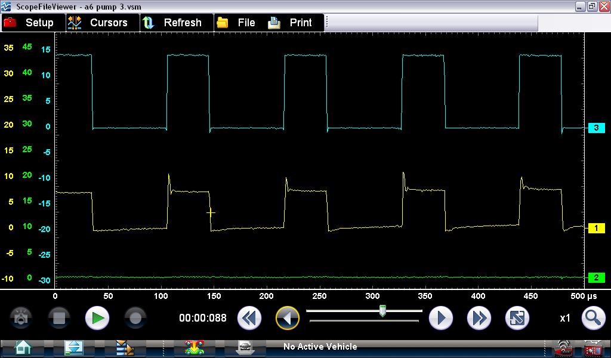
Task: Click the camera snapshot icon
Action: [x=21, y=318]
